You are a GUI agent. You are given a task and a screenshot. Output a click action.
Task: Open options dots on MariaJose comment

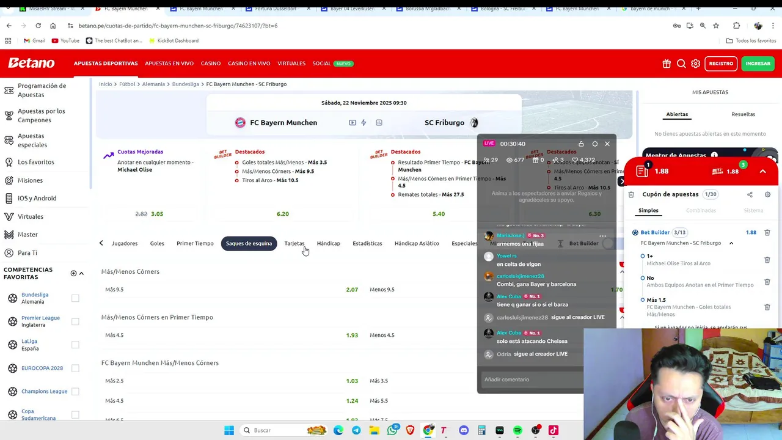point(602,236)
